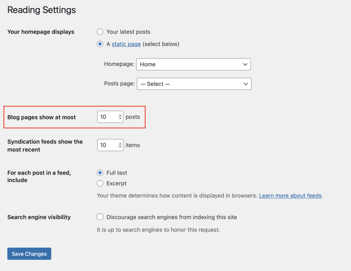The image size is (351, 271).
Task: Open the Homepage selection dropdown
Action: (x=193, y=64)
